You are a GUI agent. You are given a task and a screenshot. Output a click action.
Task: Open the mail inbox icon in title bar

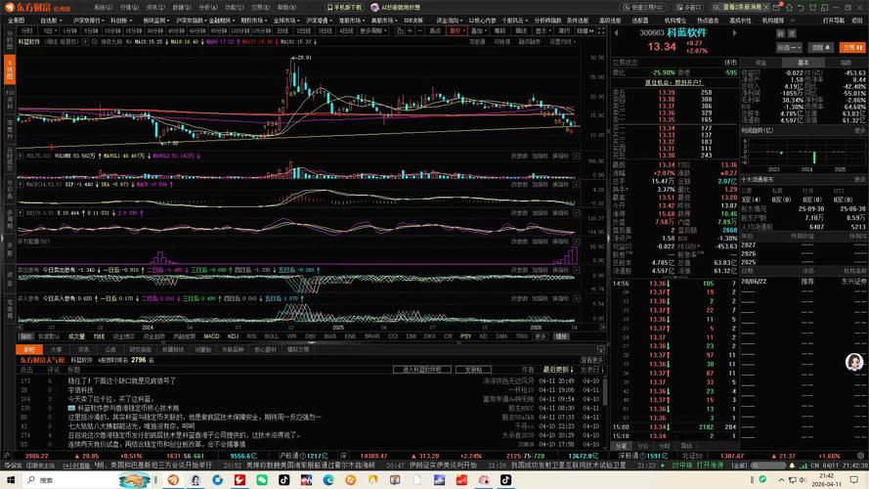coord(777,7)
